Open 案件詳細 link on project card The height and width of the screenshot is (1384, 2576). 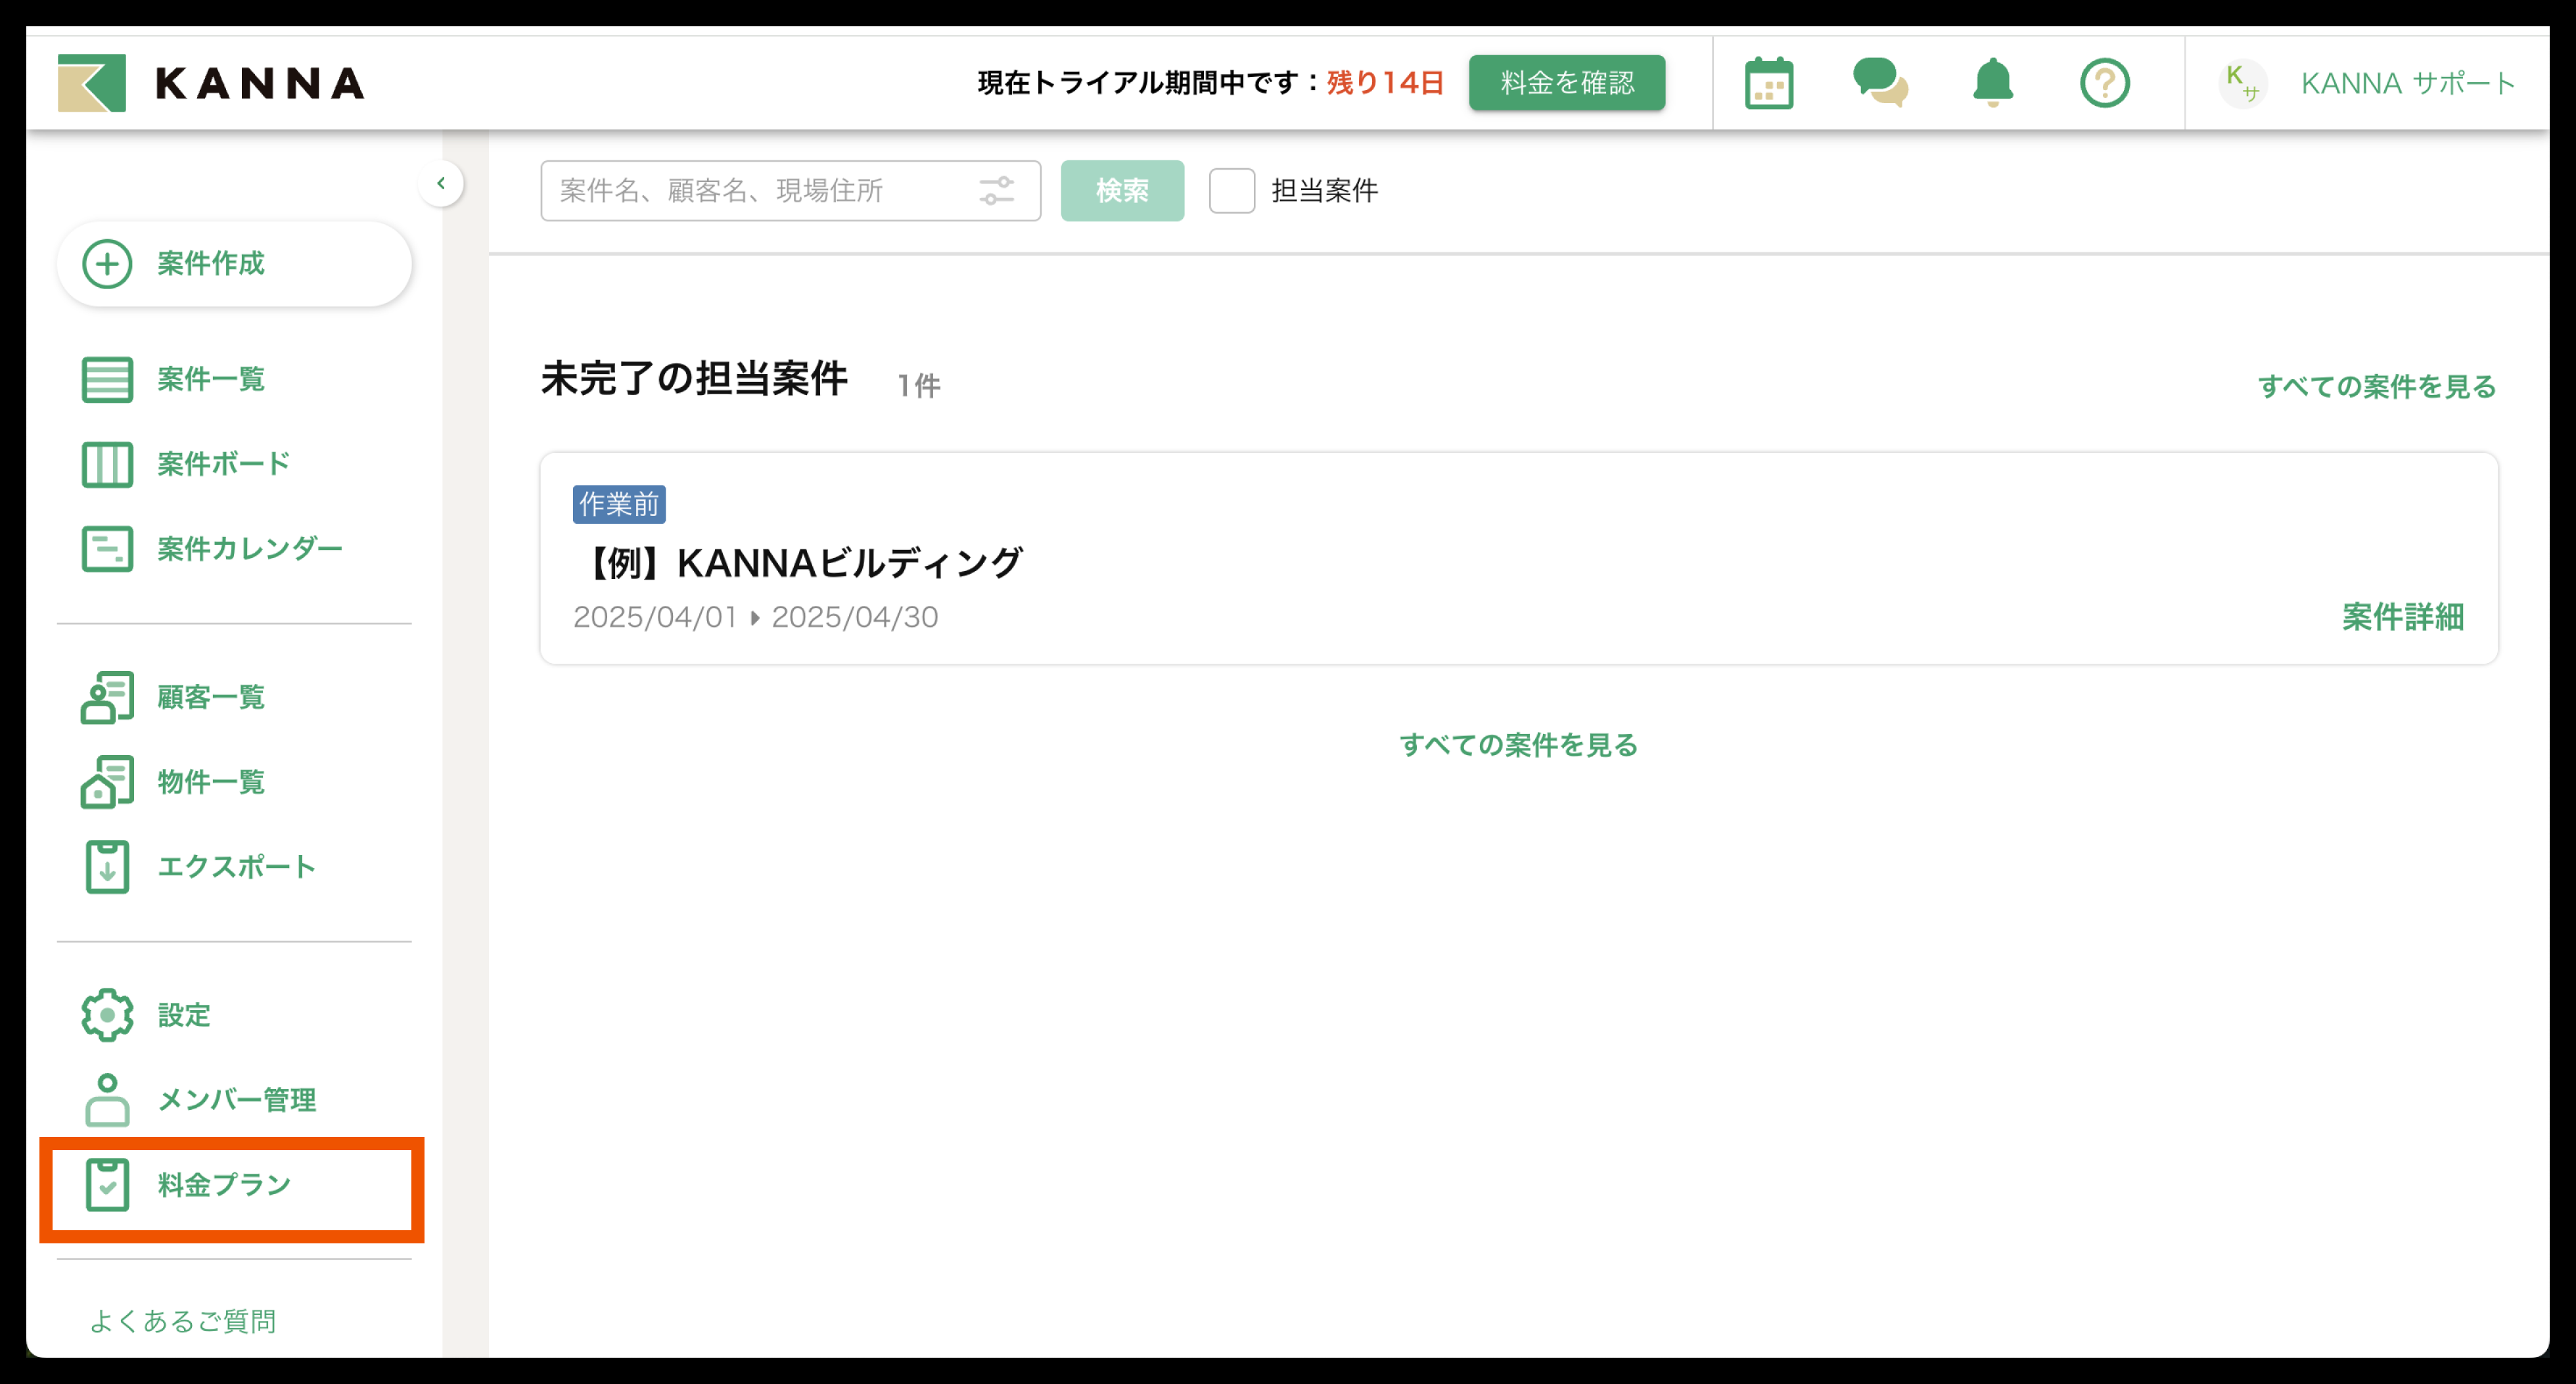point(2402,617)
